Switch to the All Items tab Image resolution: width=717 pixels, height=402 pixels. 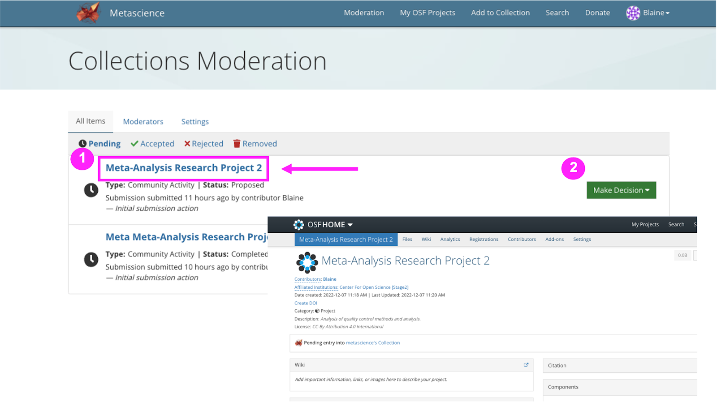point(91,121)
